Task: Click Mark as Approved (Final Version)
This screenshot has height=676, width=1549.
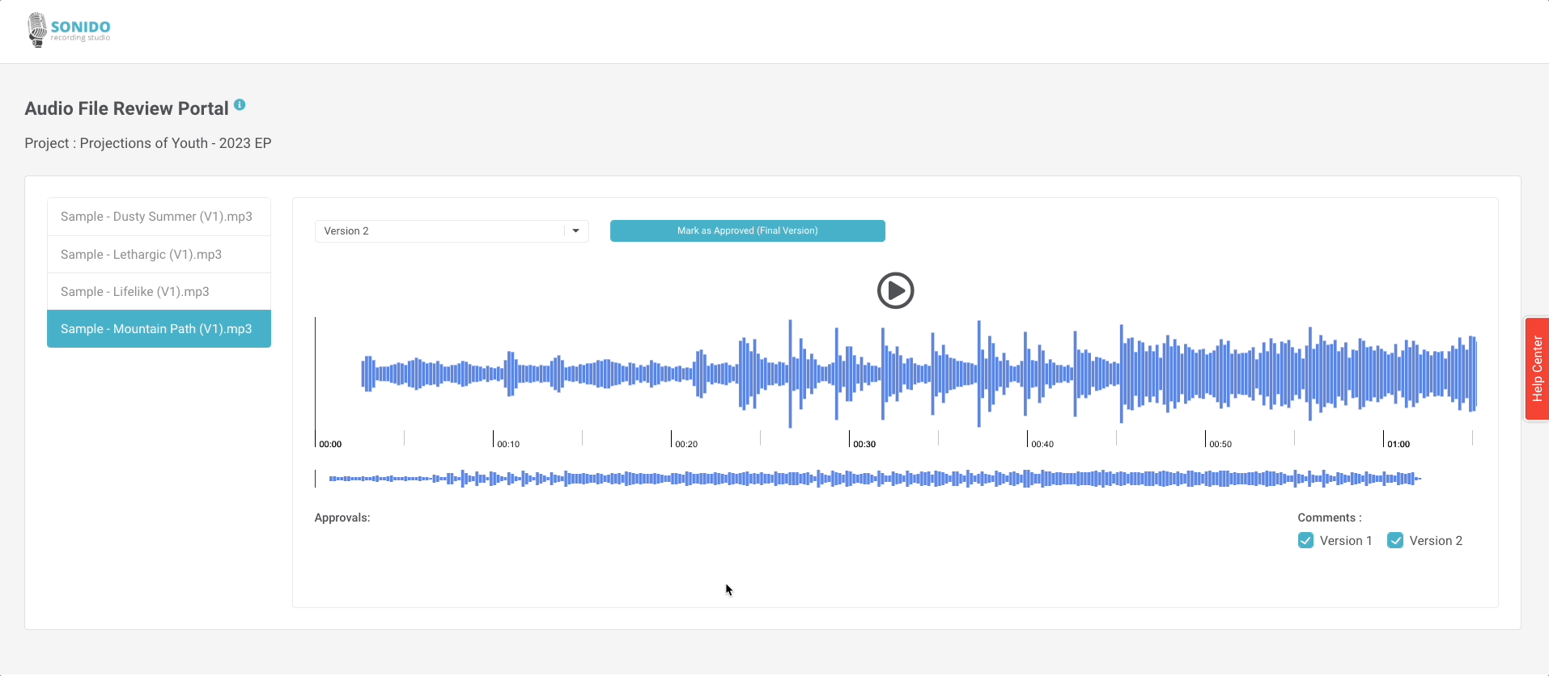Action: [747, 231]
